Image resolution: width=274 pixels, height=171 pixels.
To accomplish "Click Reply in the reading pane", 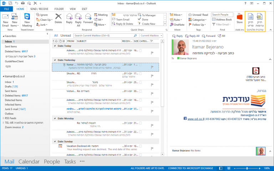I will (x=177, y=36).
